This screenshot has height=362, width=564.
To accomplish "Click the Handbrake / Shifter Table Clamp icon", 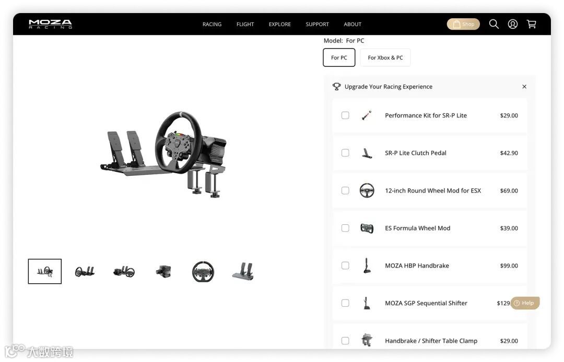I will point(367,340).
